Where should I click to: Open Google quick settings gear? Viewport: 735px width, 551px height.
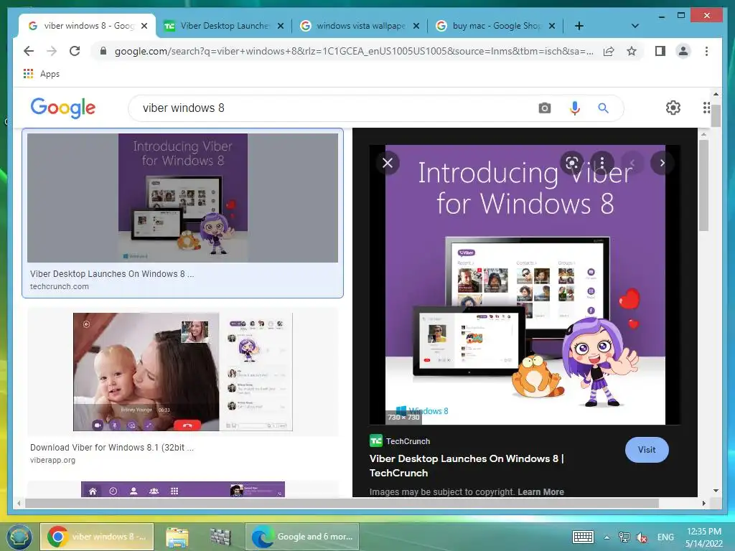(x=673, y=108)
